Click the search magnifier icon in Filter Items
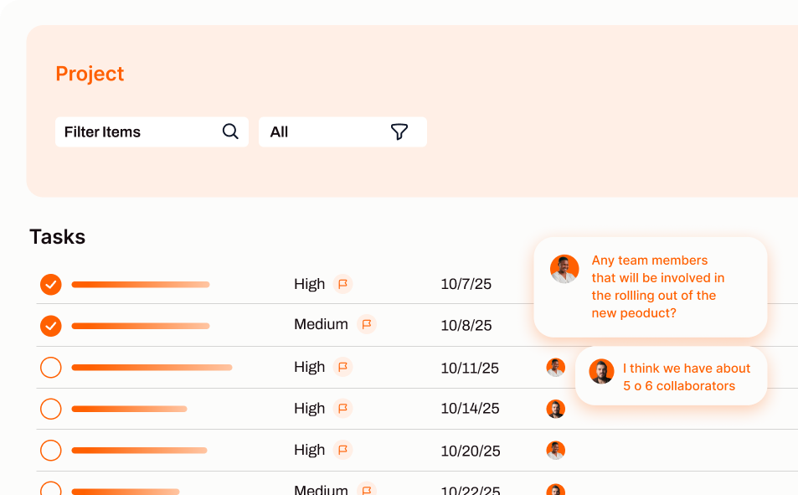 pos(230,131)
